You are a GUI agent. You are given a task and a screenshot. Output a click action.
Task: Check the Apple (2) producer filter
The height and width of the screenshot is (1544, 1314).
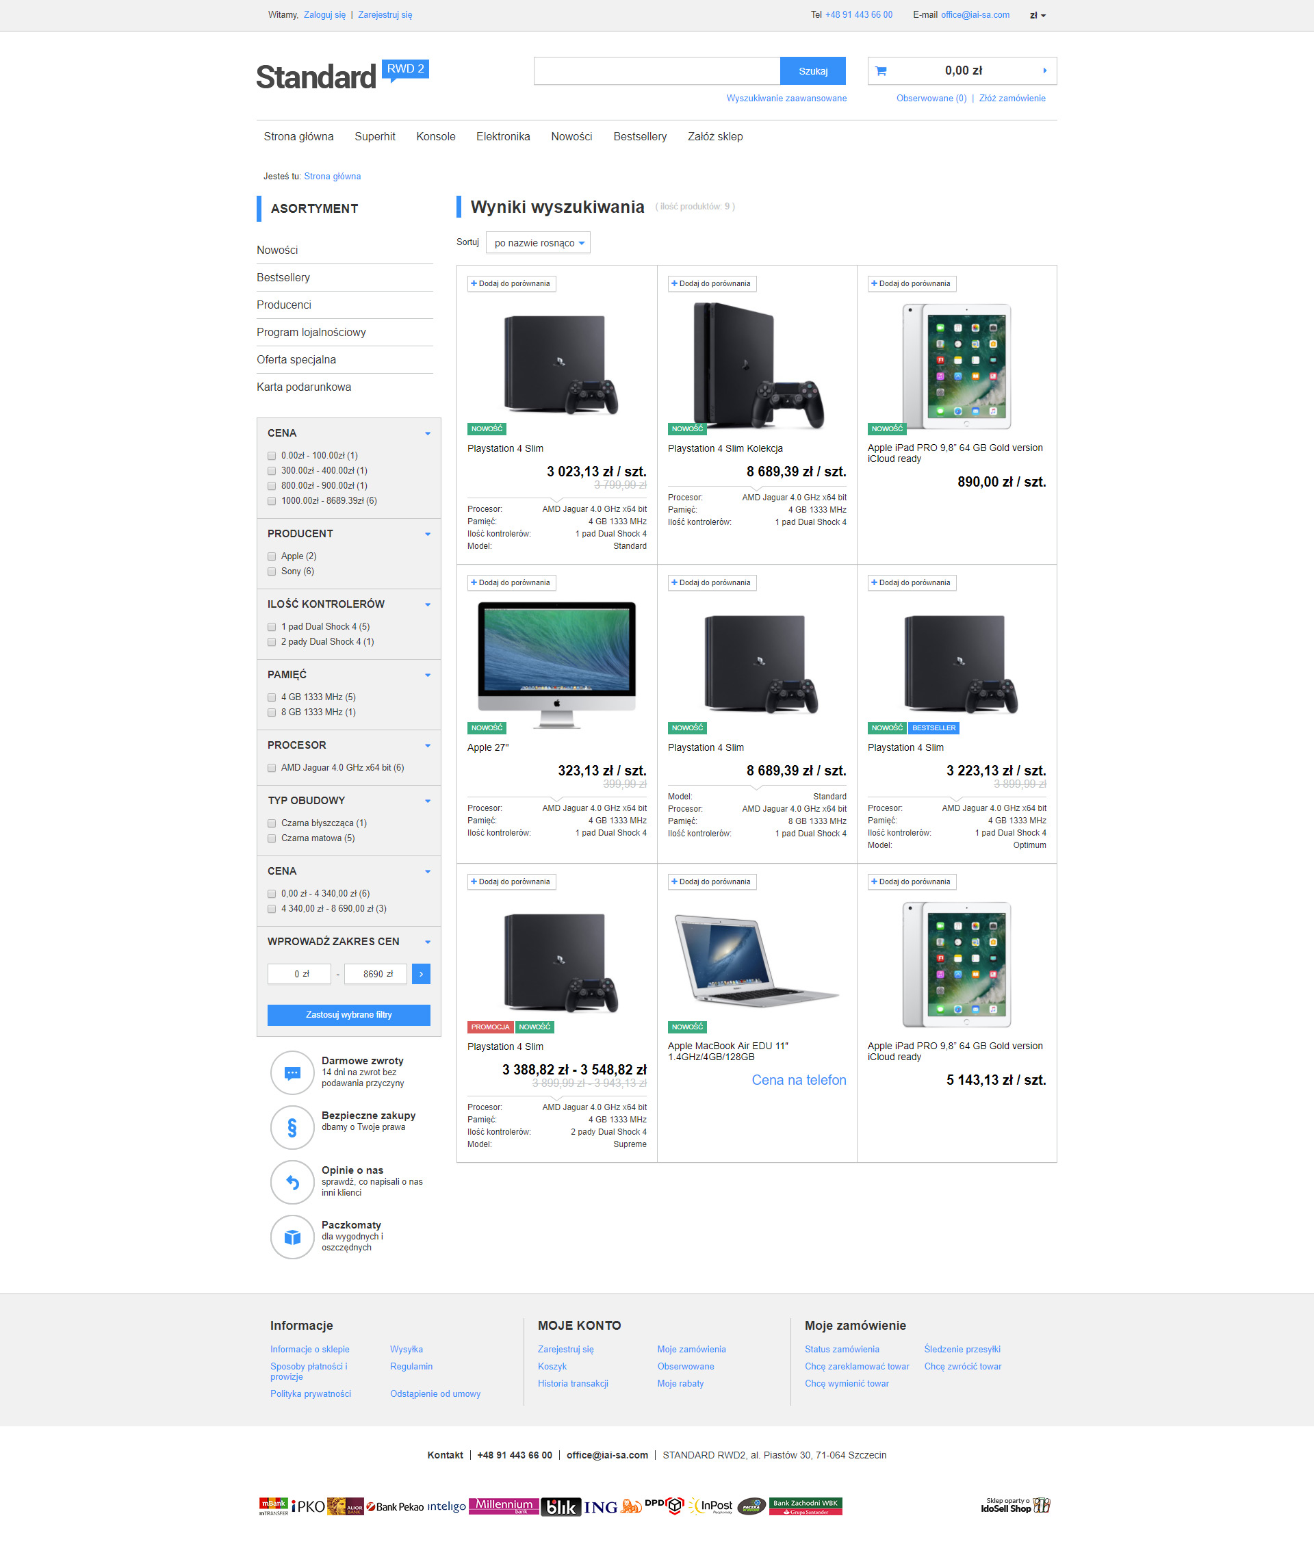click(x=272, y=556)
